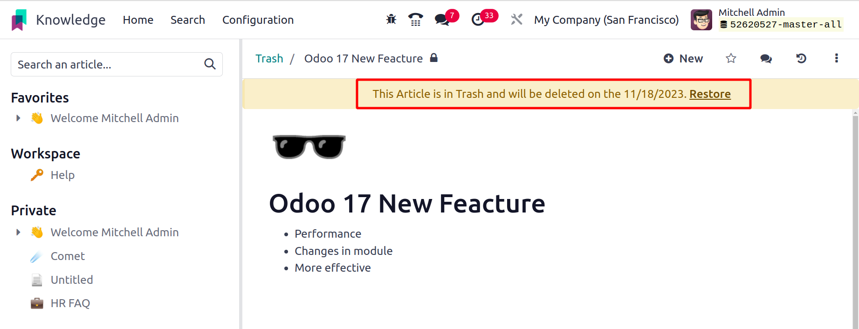The height and width of the screenshot is (329, 859).
Task: Click the Restore link in the banner
Action: coord(710,94)
